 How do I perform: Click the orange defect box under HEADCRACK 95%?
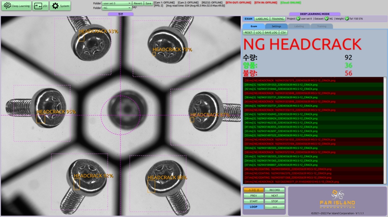click(41, 119)
